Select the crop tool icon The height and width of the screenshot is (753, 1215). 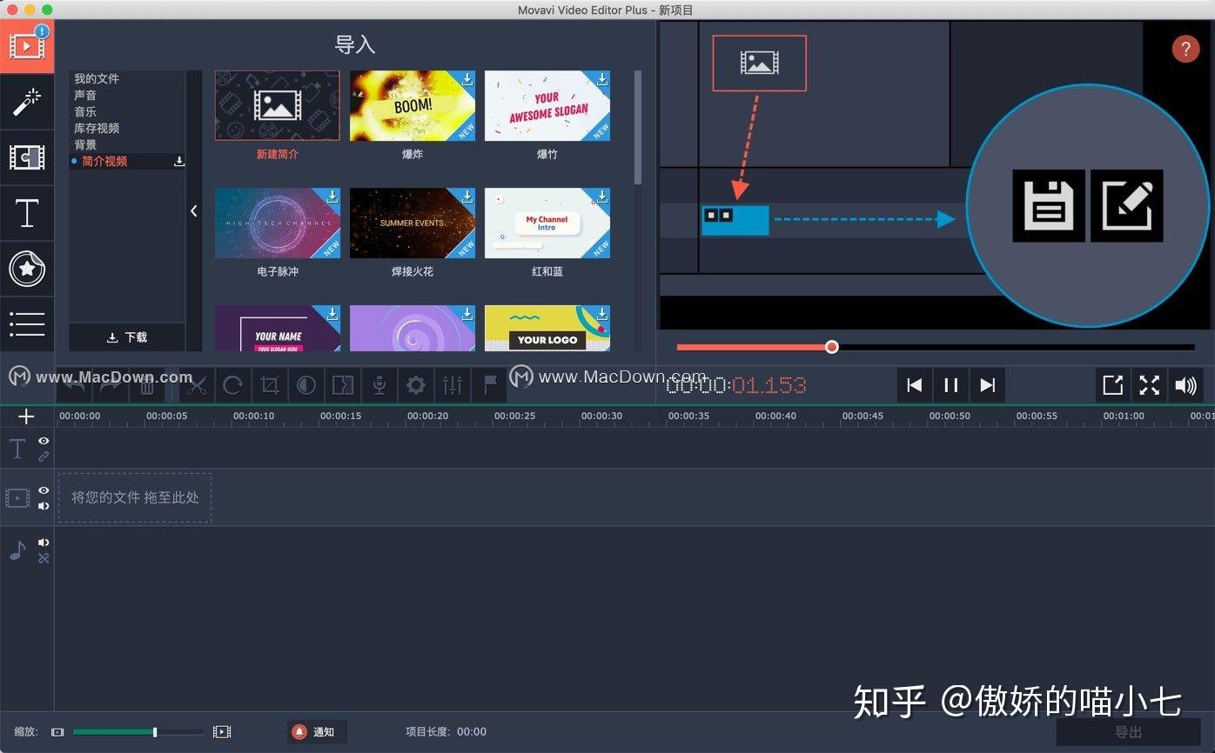[271, 384]
